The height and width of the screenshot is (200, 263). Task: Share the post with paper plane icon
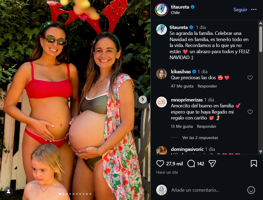coord(212,163)
